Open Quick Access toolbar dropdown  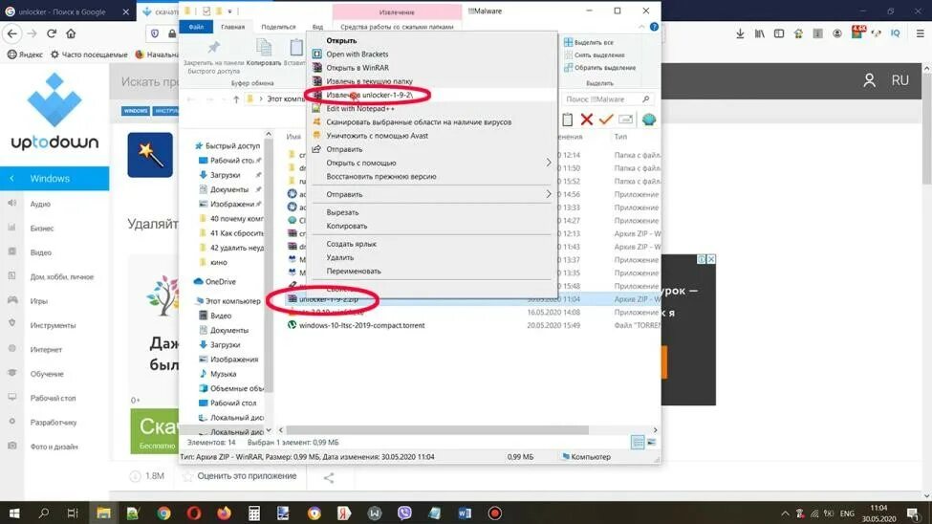pyautogui.click(x=230, y=11)
